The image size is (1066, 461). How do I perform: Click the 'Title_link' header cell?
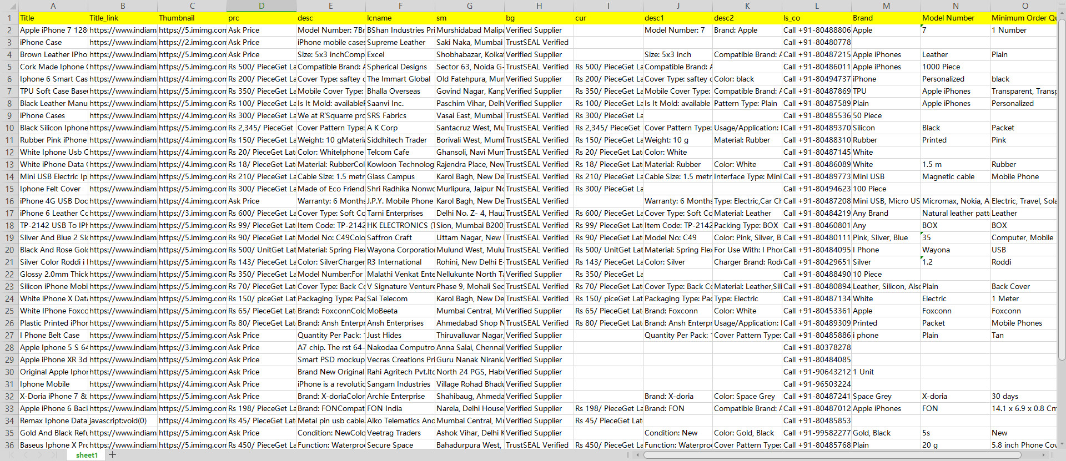[123, 18]
